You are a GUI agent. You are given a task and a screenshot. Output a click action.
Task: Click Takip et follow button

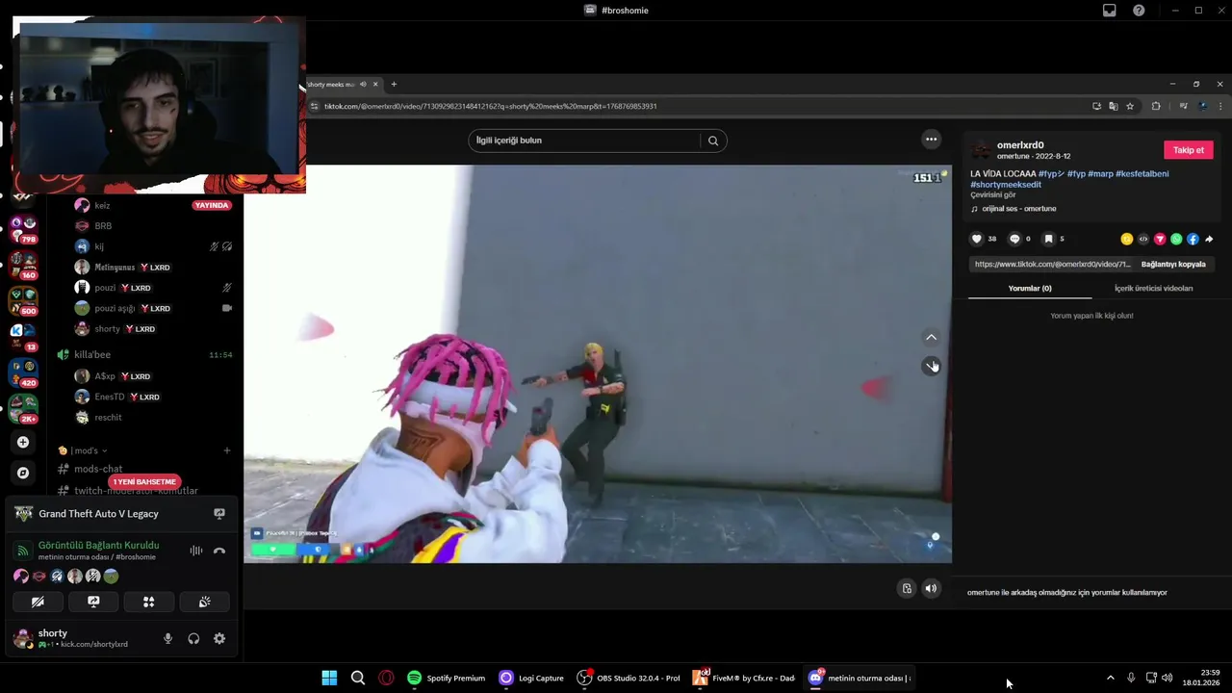1189,150
